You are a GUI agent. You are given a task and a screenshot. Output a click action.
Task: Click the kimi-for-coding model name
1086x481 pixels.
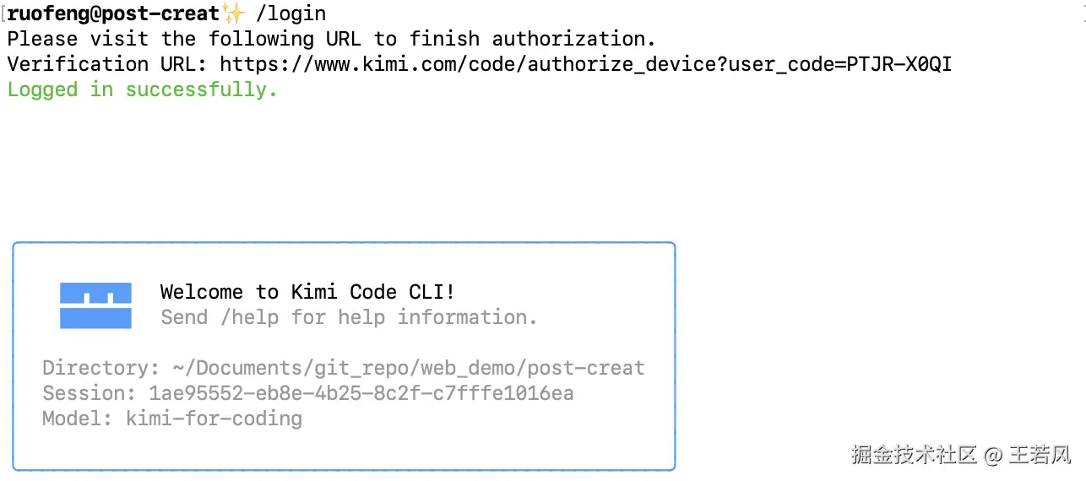tap(214, 419)
